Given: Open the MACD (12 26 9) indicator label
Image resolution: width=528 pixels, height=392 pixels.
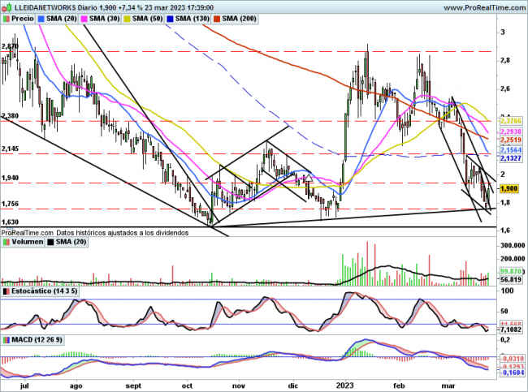Looking at the screenshot, I should (x=32, y=340).
